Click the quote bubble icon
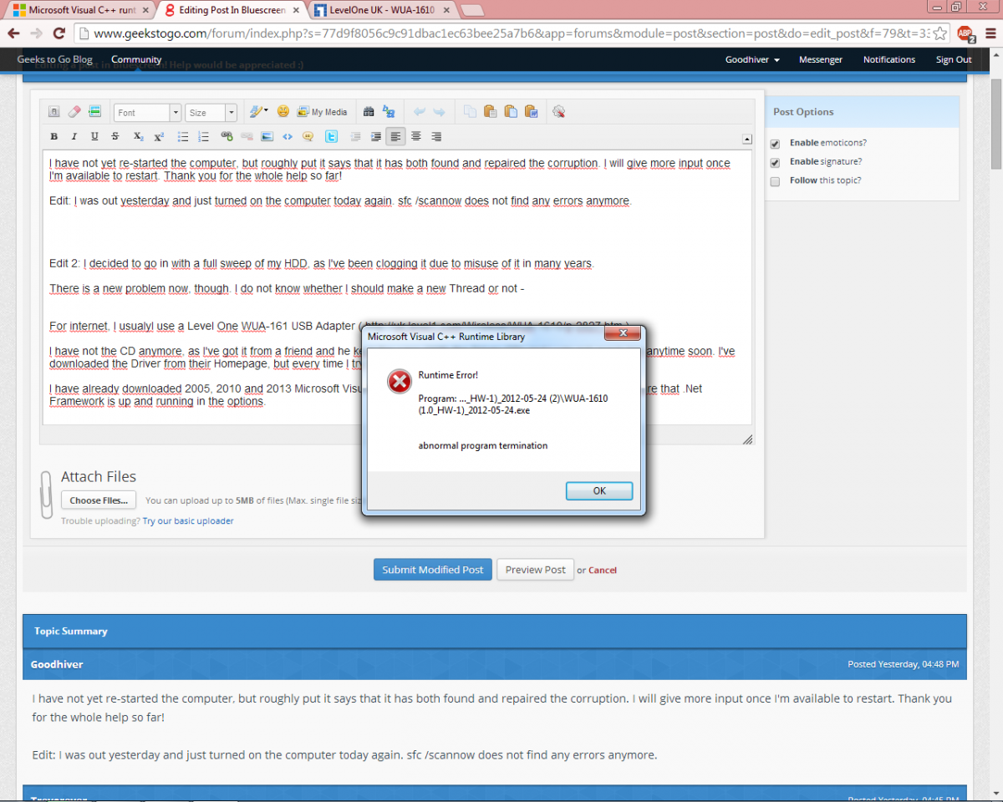 308,136
